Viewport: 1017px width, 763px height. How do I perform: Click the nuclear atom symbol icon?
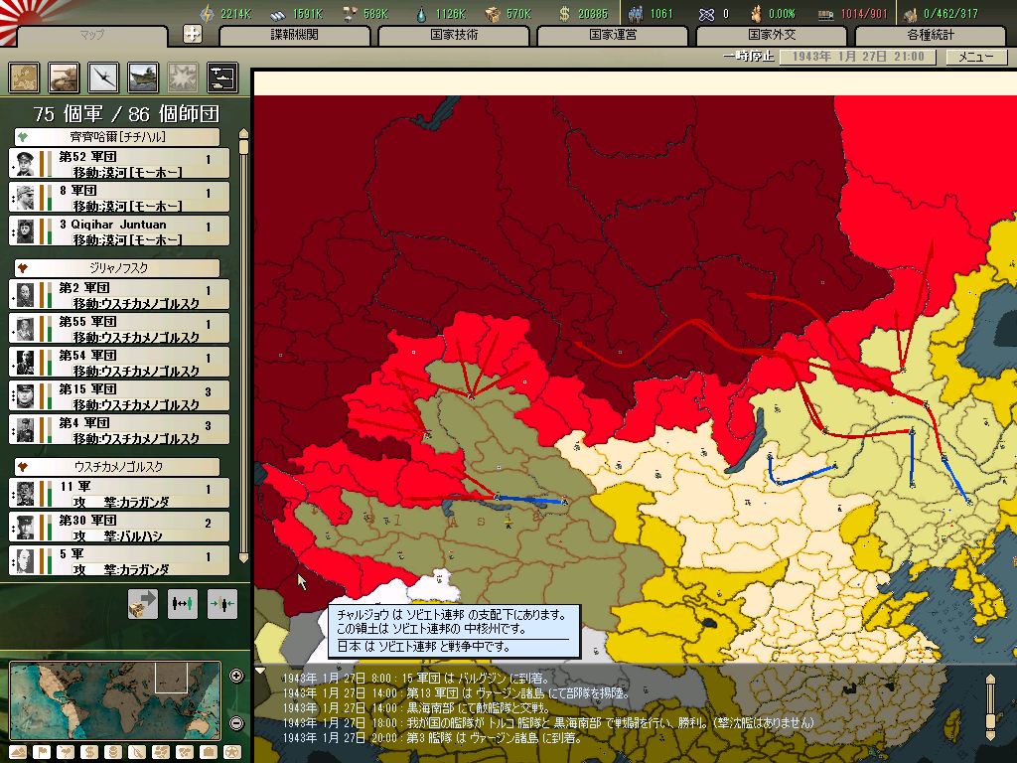tap(706, 14)
